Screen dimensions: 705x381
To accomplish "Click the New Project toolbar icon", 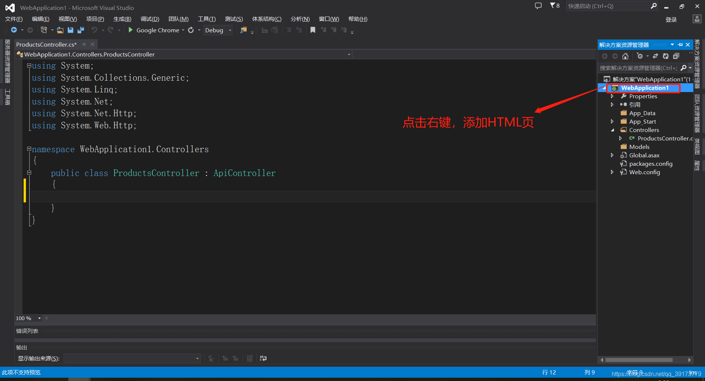I will 44,30.
